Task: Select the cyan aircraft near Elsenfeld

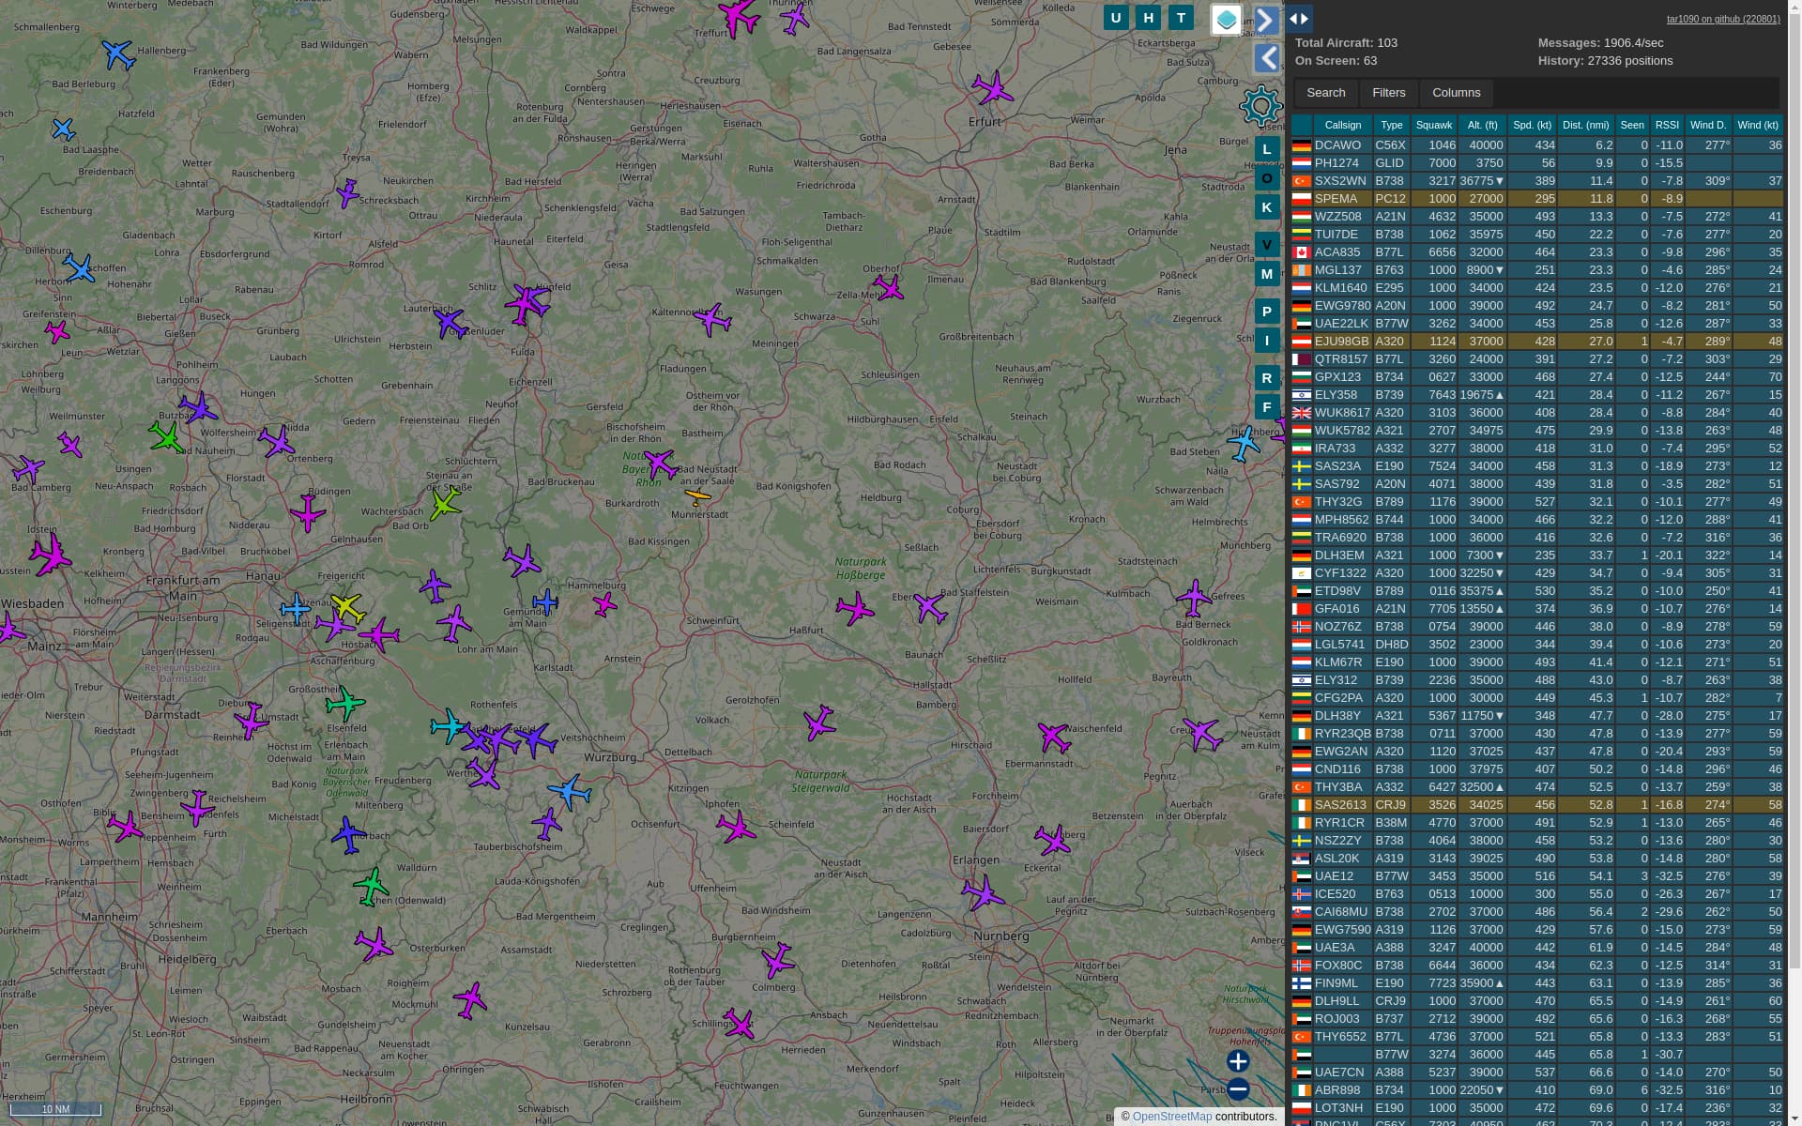Action: tap(449, 726)
